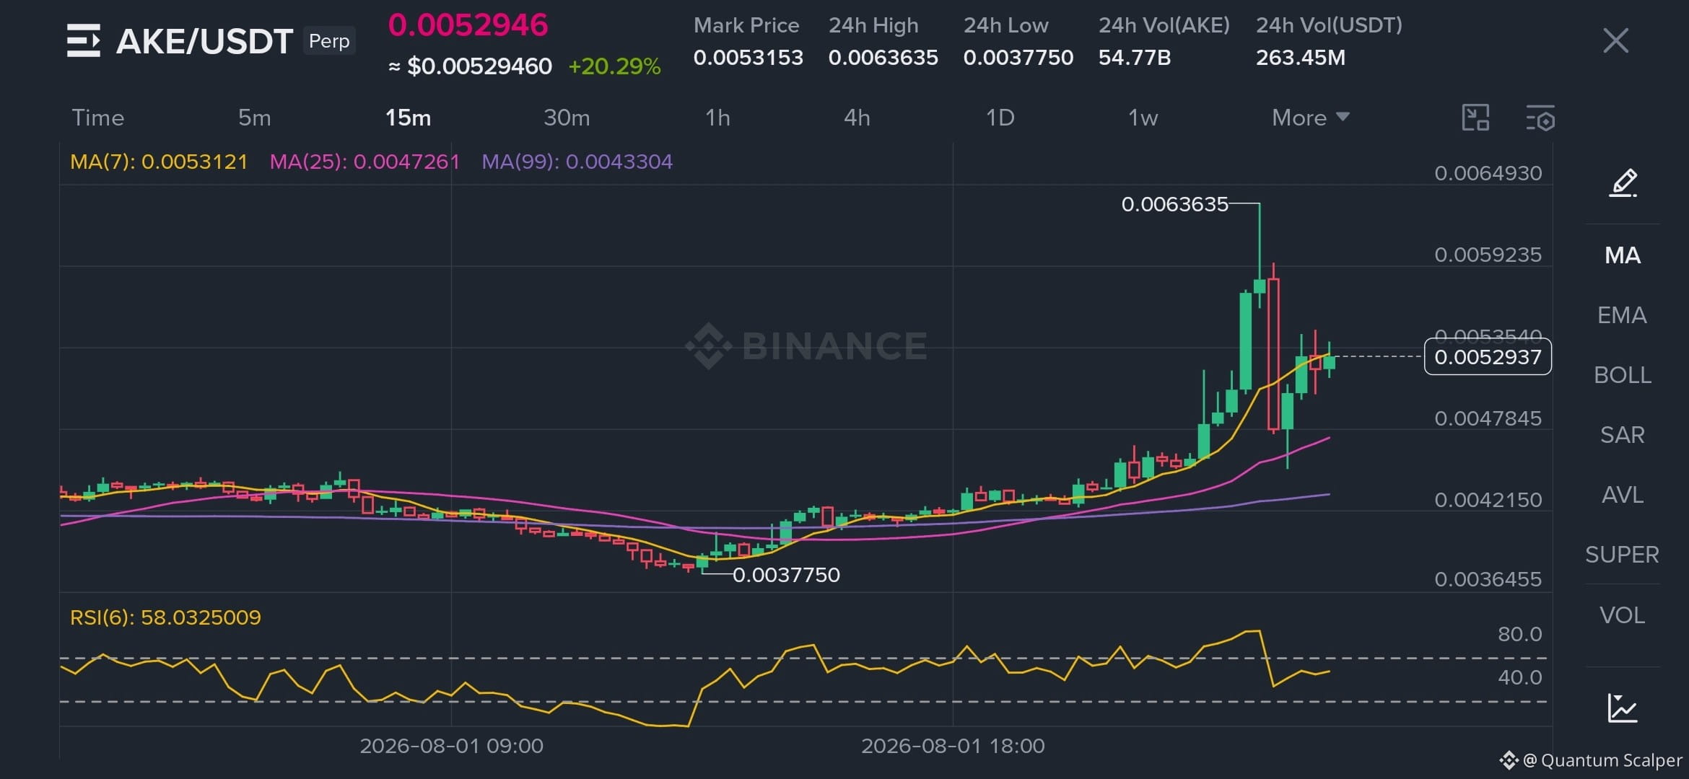Click the MA(7) legend value
Image resolution: width=1689 pixels, height=779 pixels.
[x=159, y=162]
